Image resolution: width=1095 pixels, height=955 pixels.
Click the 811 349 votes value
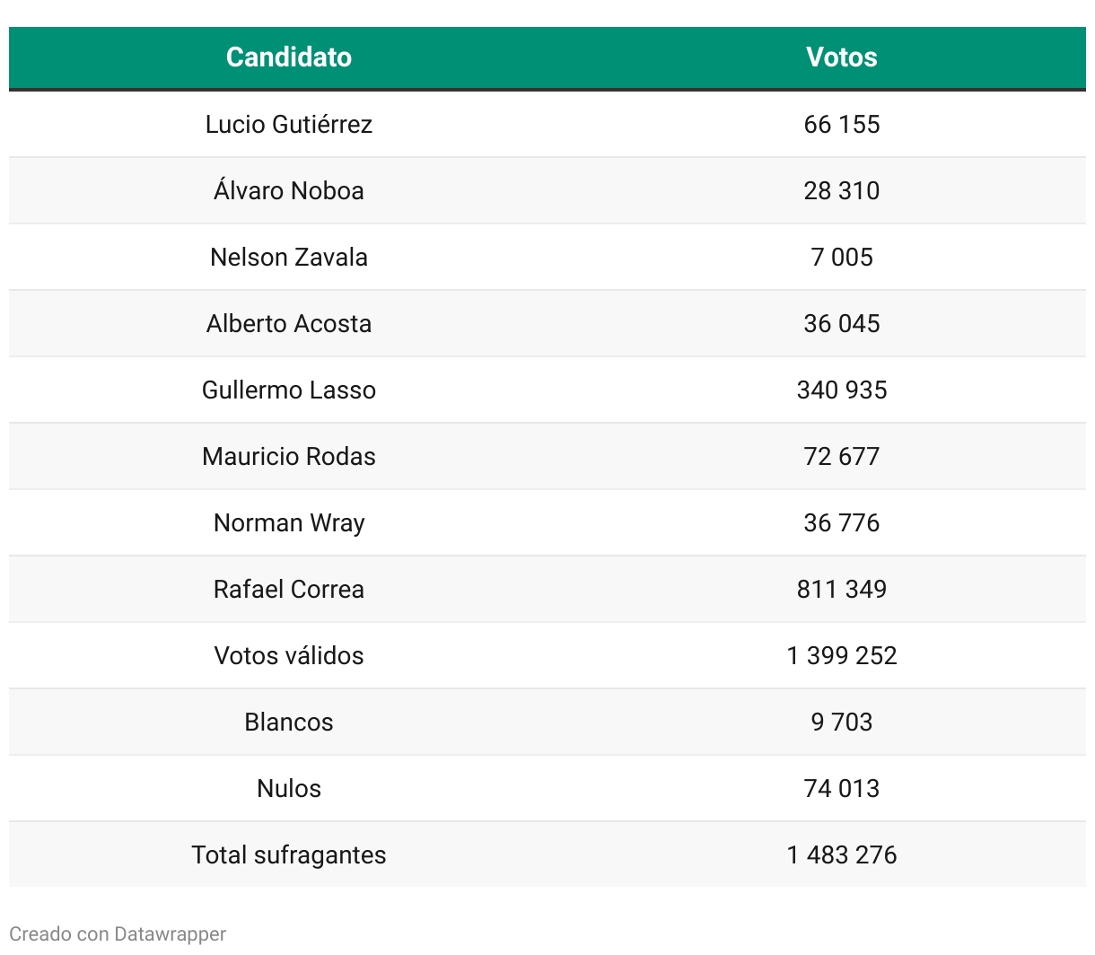point(841,589)
